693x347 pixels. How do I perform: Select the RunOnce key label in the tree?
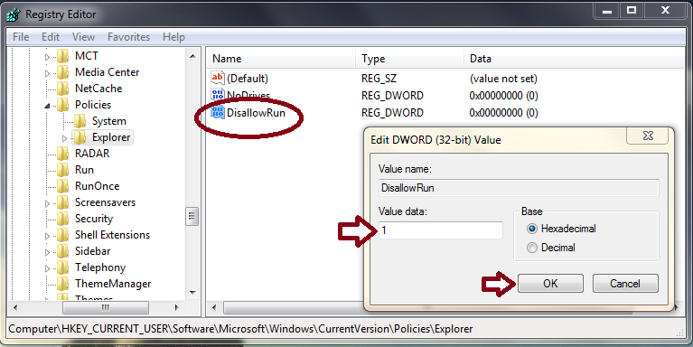click(x=98, y=186)
